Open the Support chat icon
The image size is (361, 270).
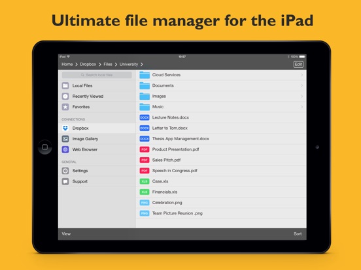pyautogui.click(x=65, y=181)
